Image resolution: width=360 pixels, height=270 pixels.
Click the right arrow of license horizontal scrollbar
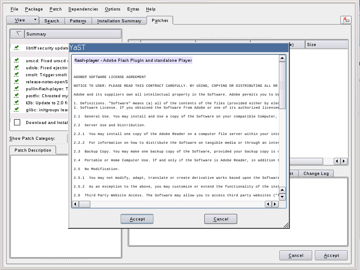[x=275, y=204]
